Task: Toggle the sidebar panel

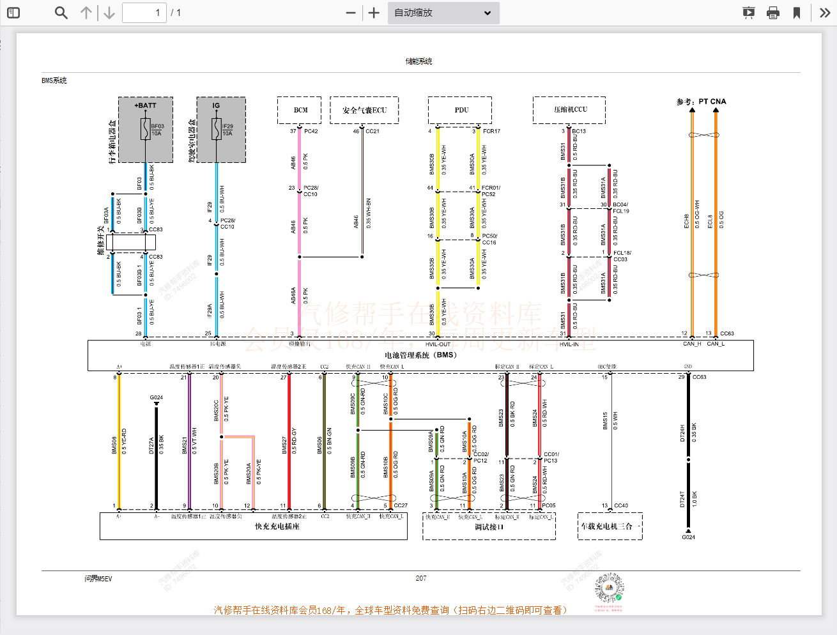Action: click(x=13, y=13)
